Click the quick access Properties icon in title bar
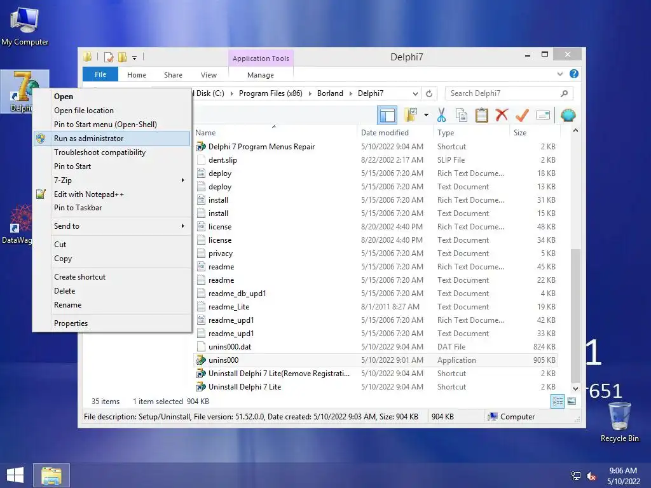651x488 pixels. 108,57
